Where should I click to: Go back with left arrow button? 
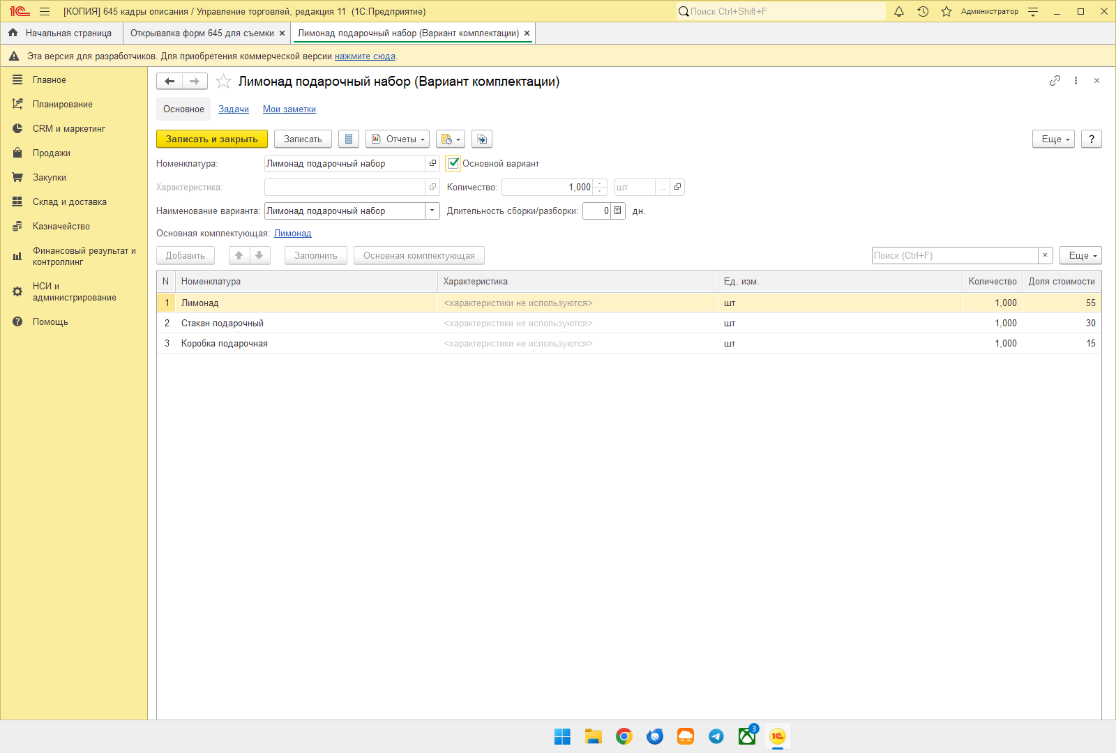(169, 82)
